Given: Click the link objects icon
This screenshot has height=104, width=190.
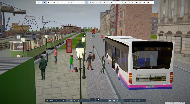Looking at the screenshot, I should pyautogui.click(x=82, y=2).
